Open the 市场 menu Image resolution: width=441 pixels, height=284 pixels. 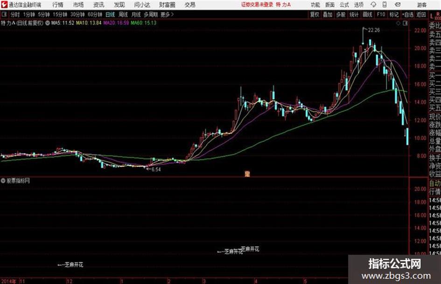78,5
